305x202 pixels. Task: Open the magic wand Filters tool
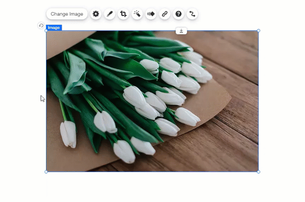137,14
